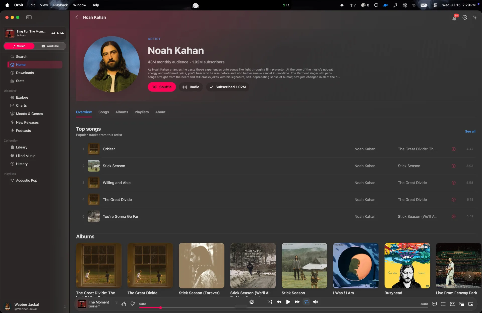The height and width of the screenshot is (313, 482).
Task: Start Noah Kahan Radio
Action: pyautogui.click(x=191, y=87)
